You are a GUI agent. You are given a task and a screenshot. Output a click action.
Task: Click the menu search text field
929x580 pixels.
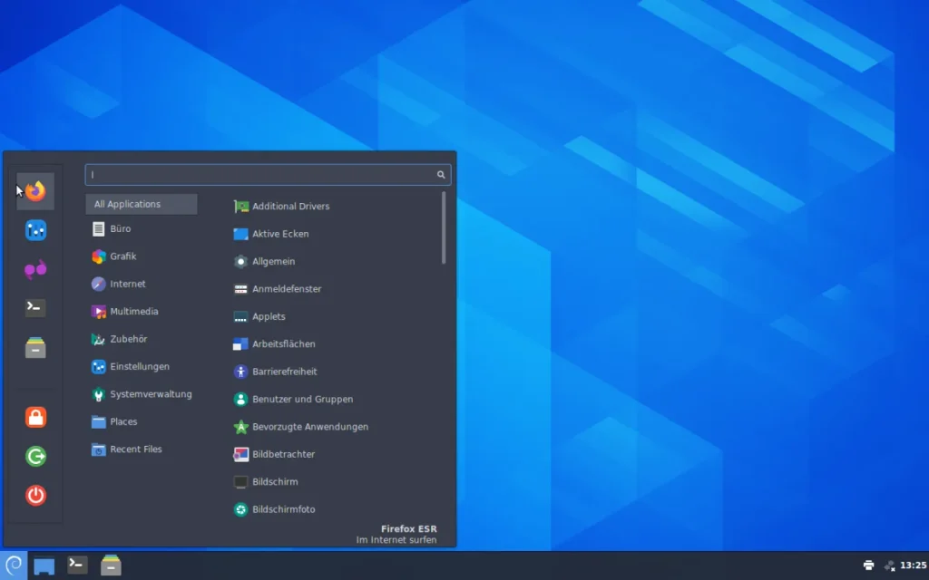click(x=259, y=175)
